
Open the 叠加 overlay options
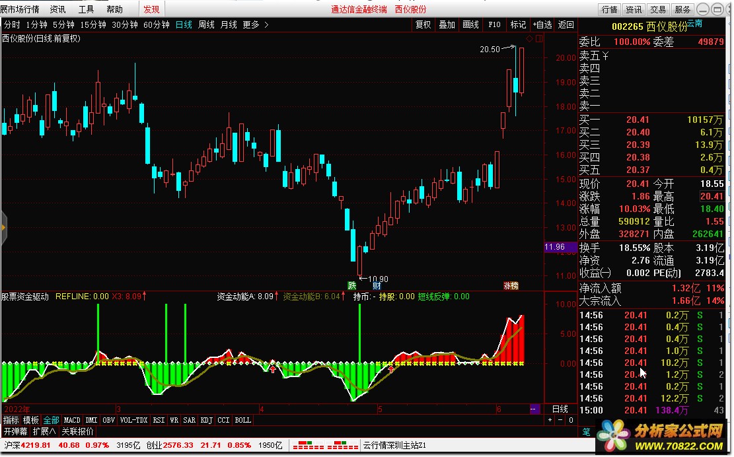[x=447, y=24]
